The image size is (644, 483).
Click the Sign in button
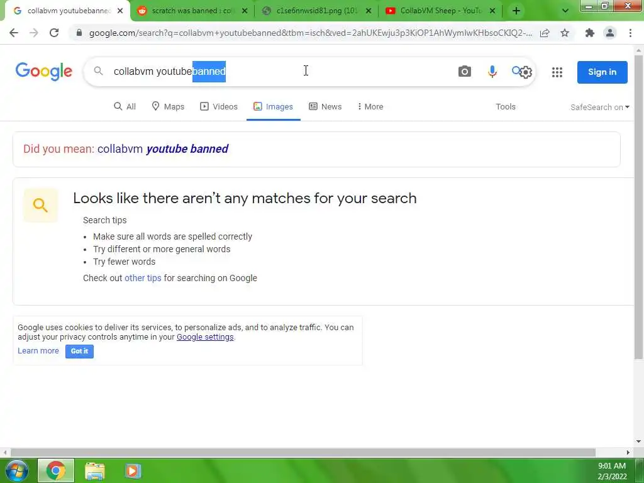click(602, 72)
